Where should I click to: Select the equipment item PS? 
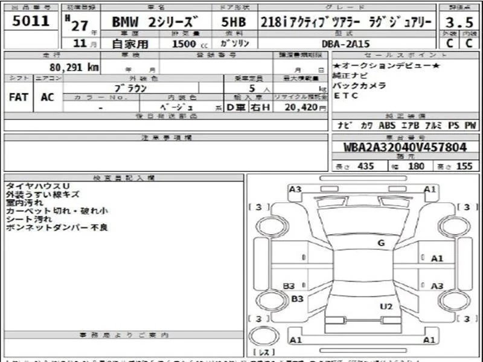click(453, 125)
